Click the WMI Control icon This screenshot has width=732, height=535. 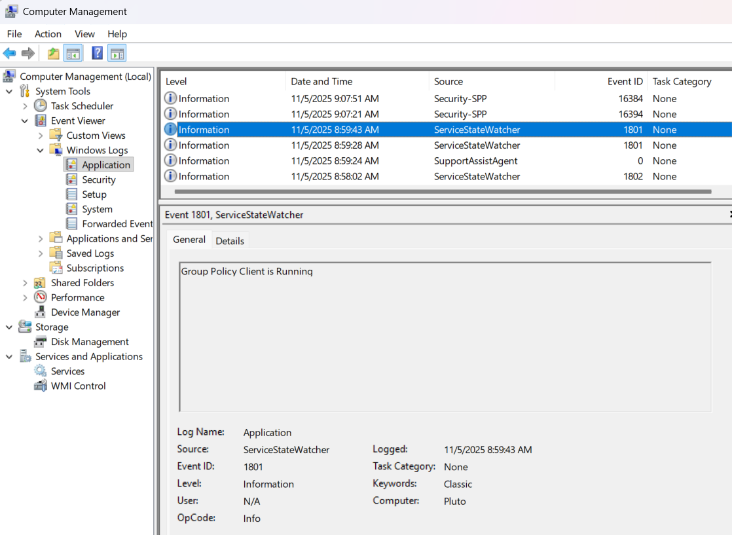41,386
